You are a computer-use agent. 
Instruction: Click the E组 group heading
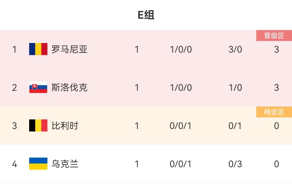[146, 15]
